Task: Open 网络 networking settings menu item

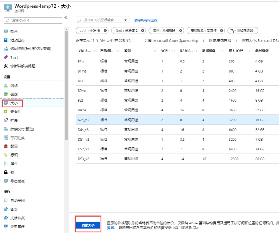Action: pyautogui.click(x=14, y=86)
